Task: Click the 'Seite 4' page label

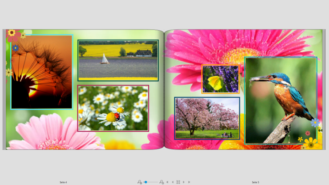Action: click(63, 182)
